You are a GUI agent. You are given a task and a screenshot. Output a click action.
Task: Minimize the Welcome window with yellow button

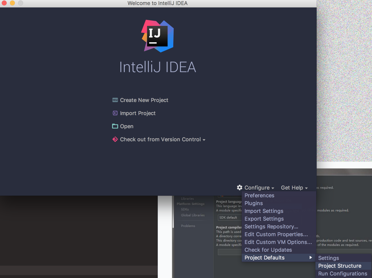point(12,3)
